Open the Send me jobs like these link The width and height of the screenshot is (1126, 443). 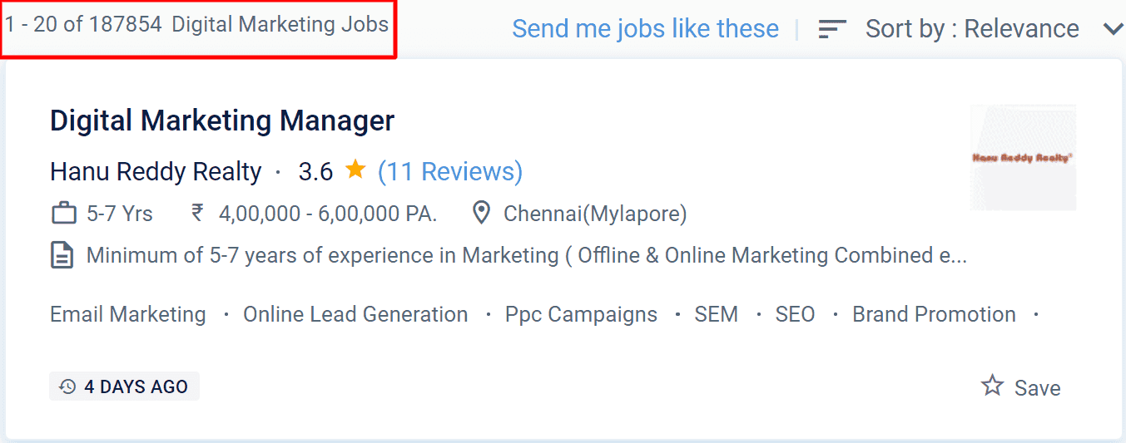pyautogui.click(x=646, y=29)
